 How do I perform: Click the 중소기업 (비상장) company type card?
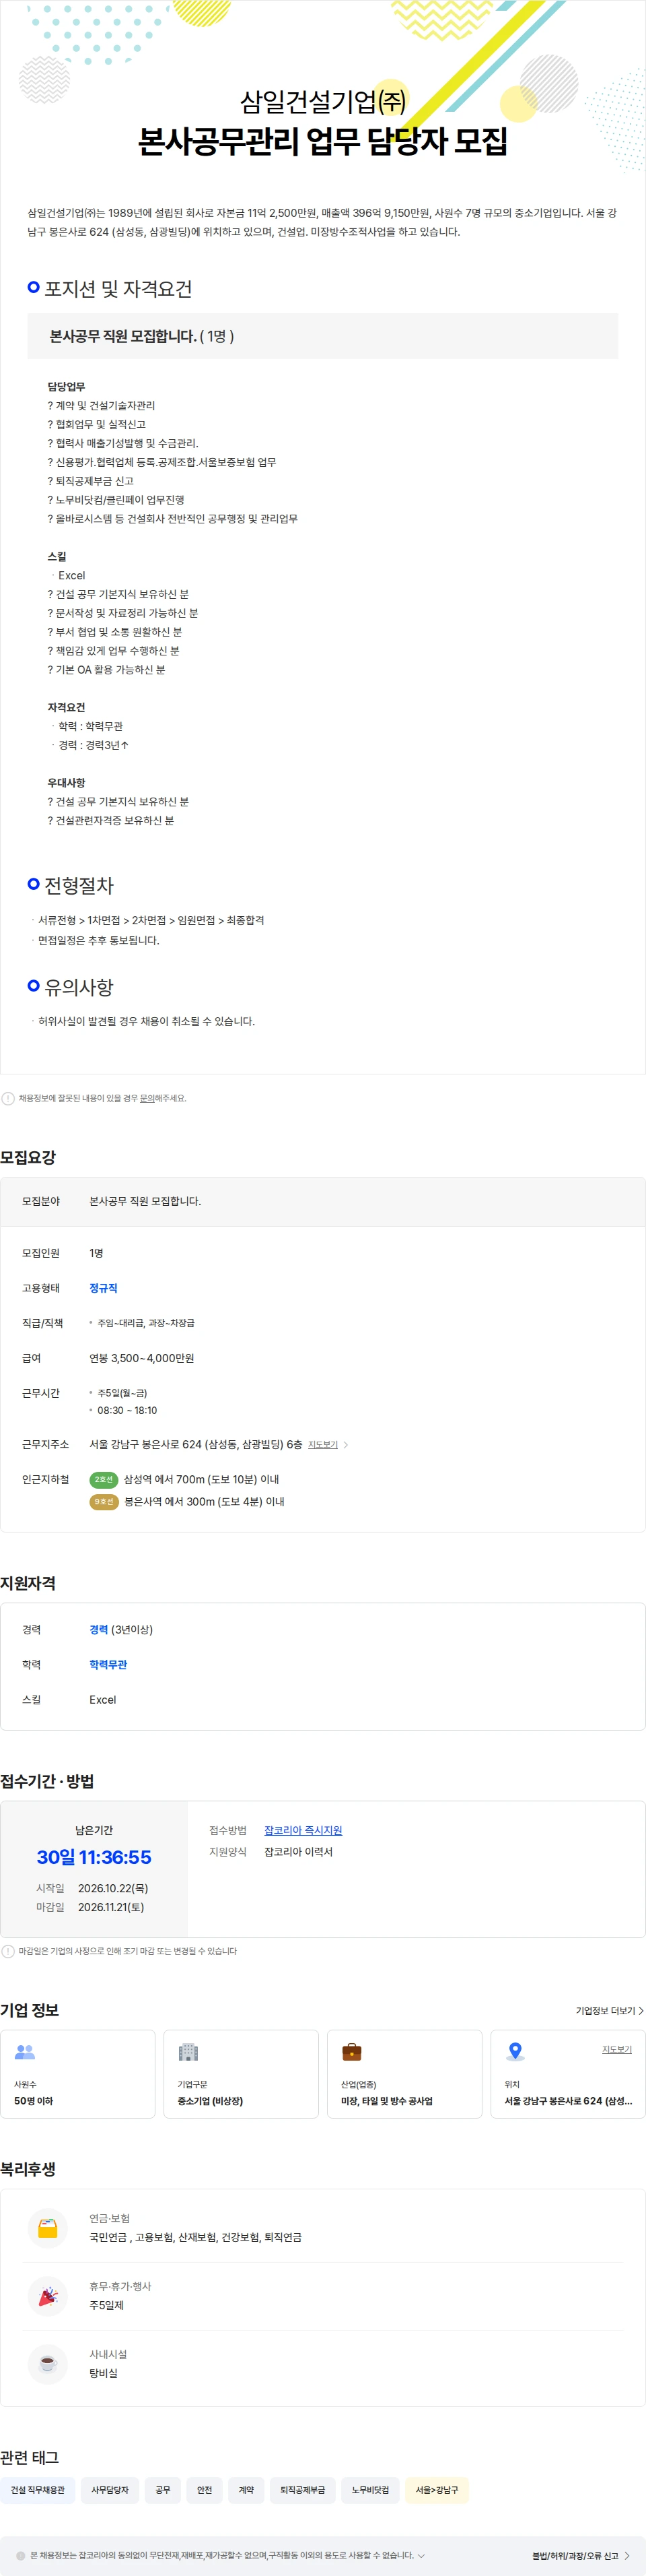click(242, 2074)
